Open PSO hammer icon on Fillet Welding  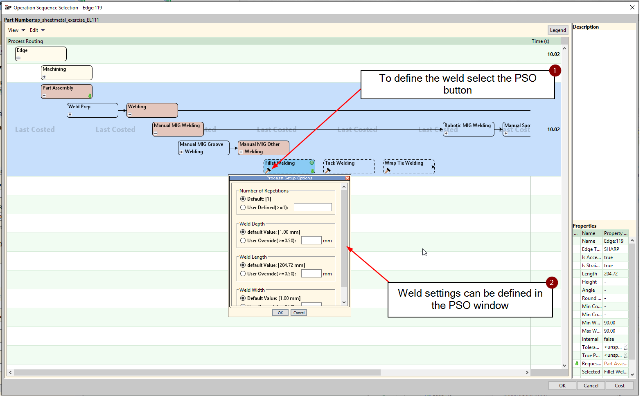coord(268,171)
